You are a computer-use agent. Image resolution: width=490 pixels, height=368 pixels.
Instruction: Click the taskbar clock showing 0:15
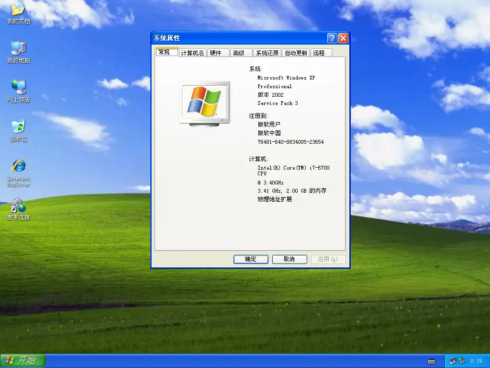pos(476,361)
